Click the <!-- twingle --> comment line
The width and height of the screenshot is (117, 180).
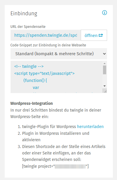[x=29, y=66]
